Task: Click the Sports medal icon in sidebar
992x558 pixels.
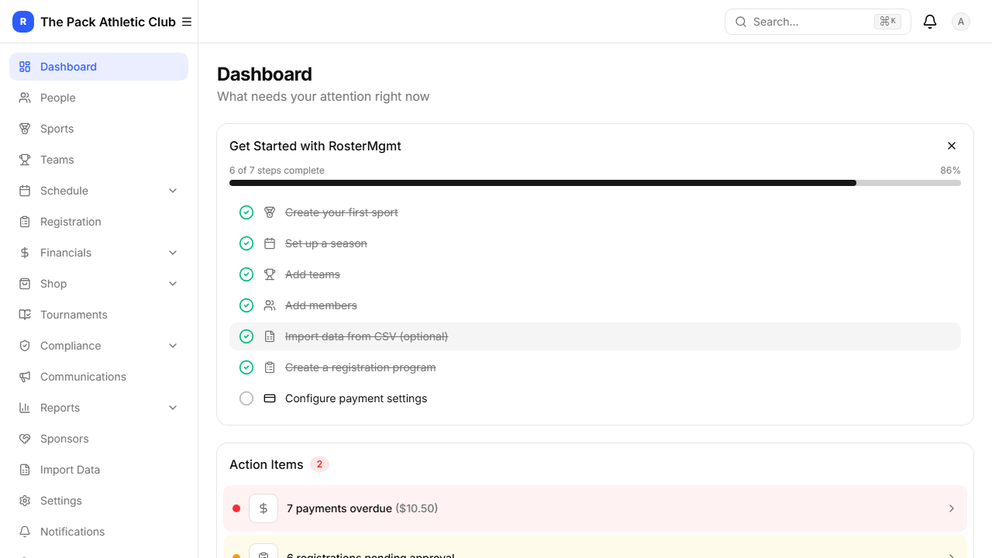Action: pos(25,129)
